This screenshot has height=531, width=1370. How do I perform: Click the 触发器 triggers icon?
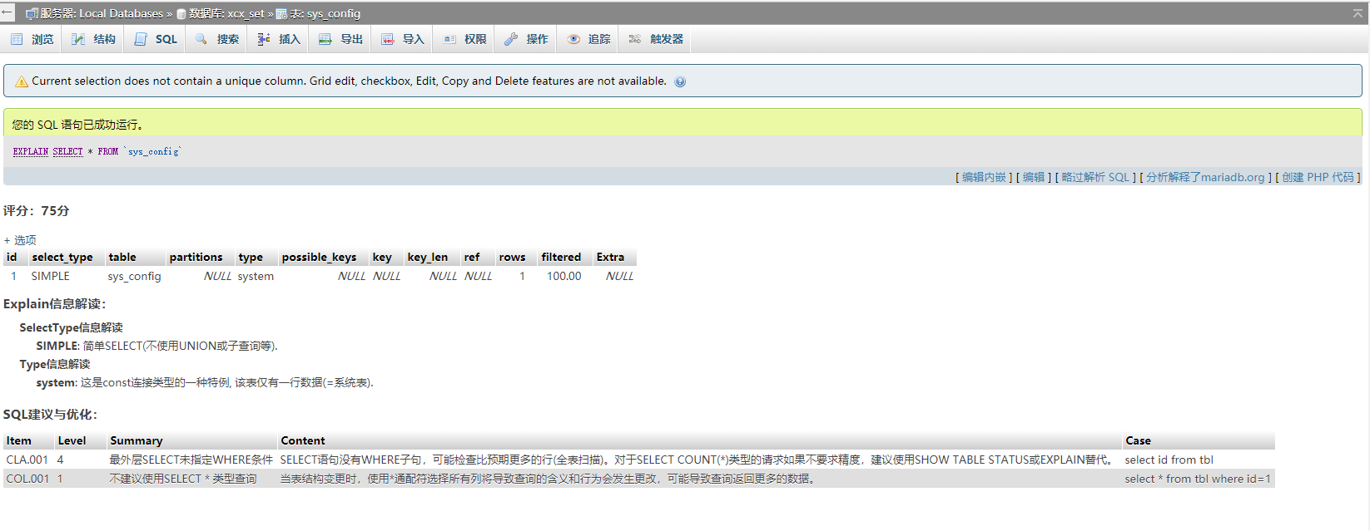[x=635, y=39]
